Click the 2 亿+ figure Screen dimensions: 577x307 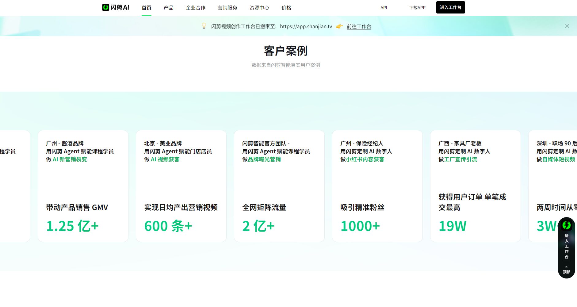coord(258,226)
